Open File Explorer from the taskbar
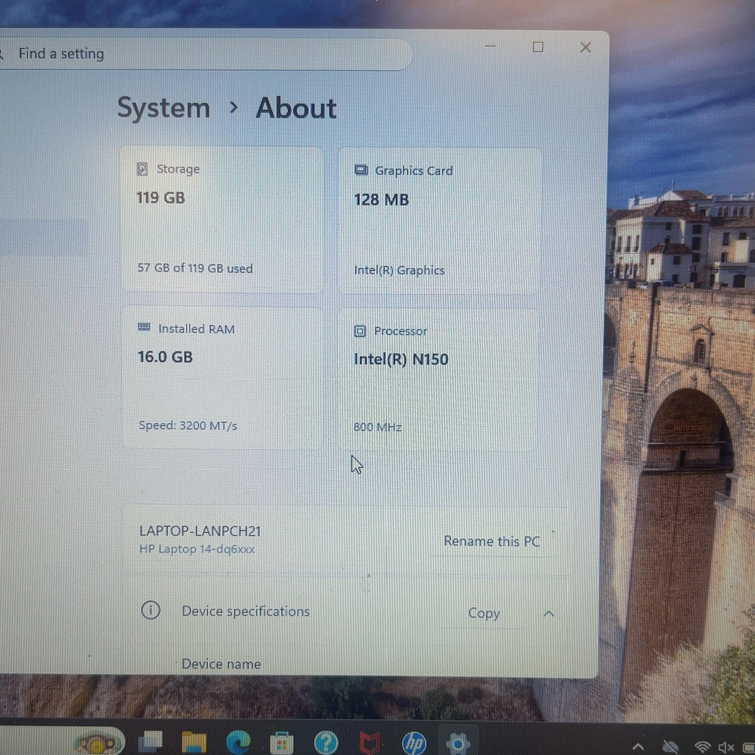 coord(194,743)
